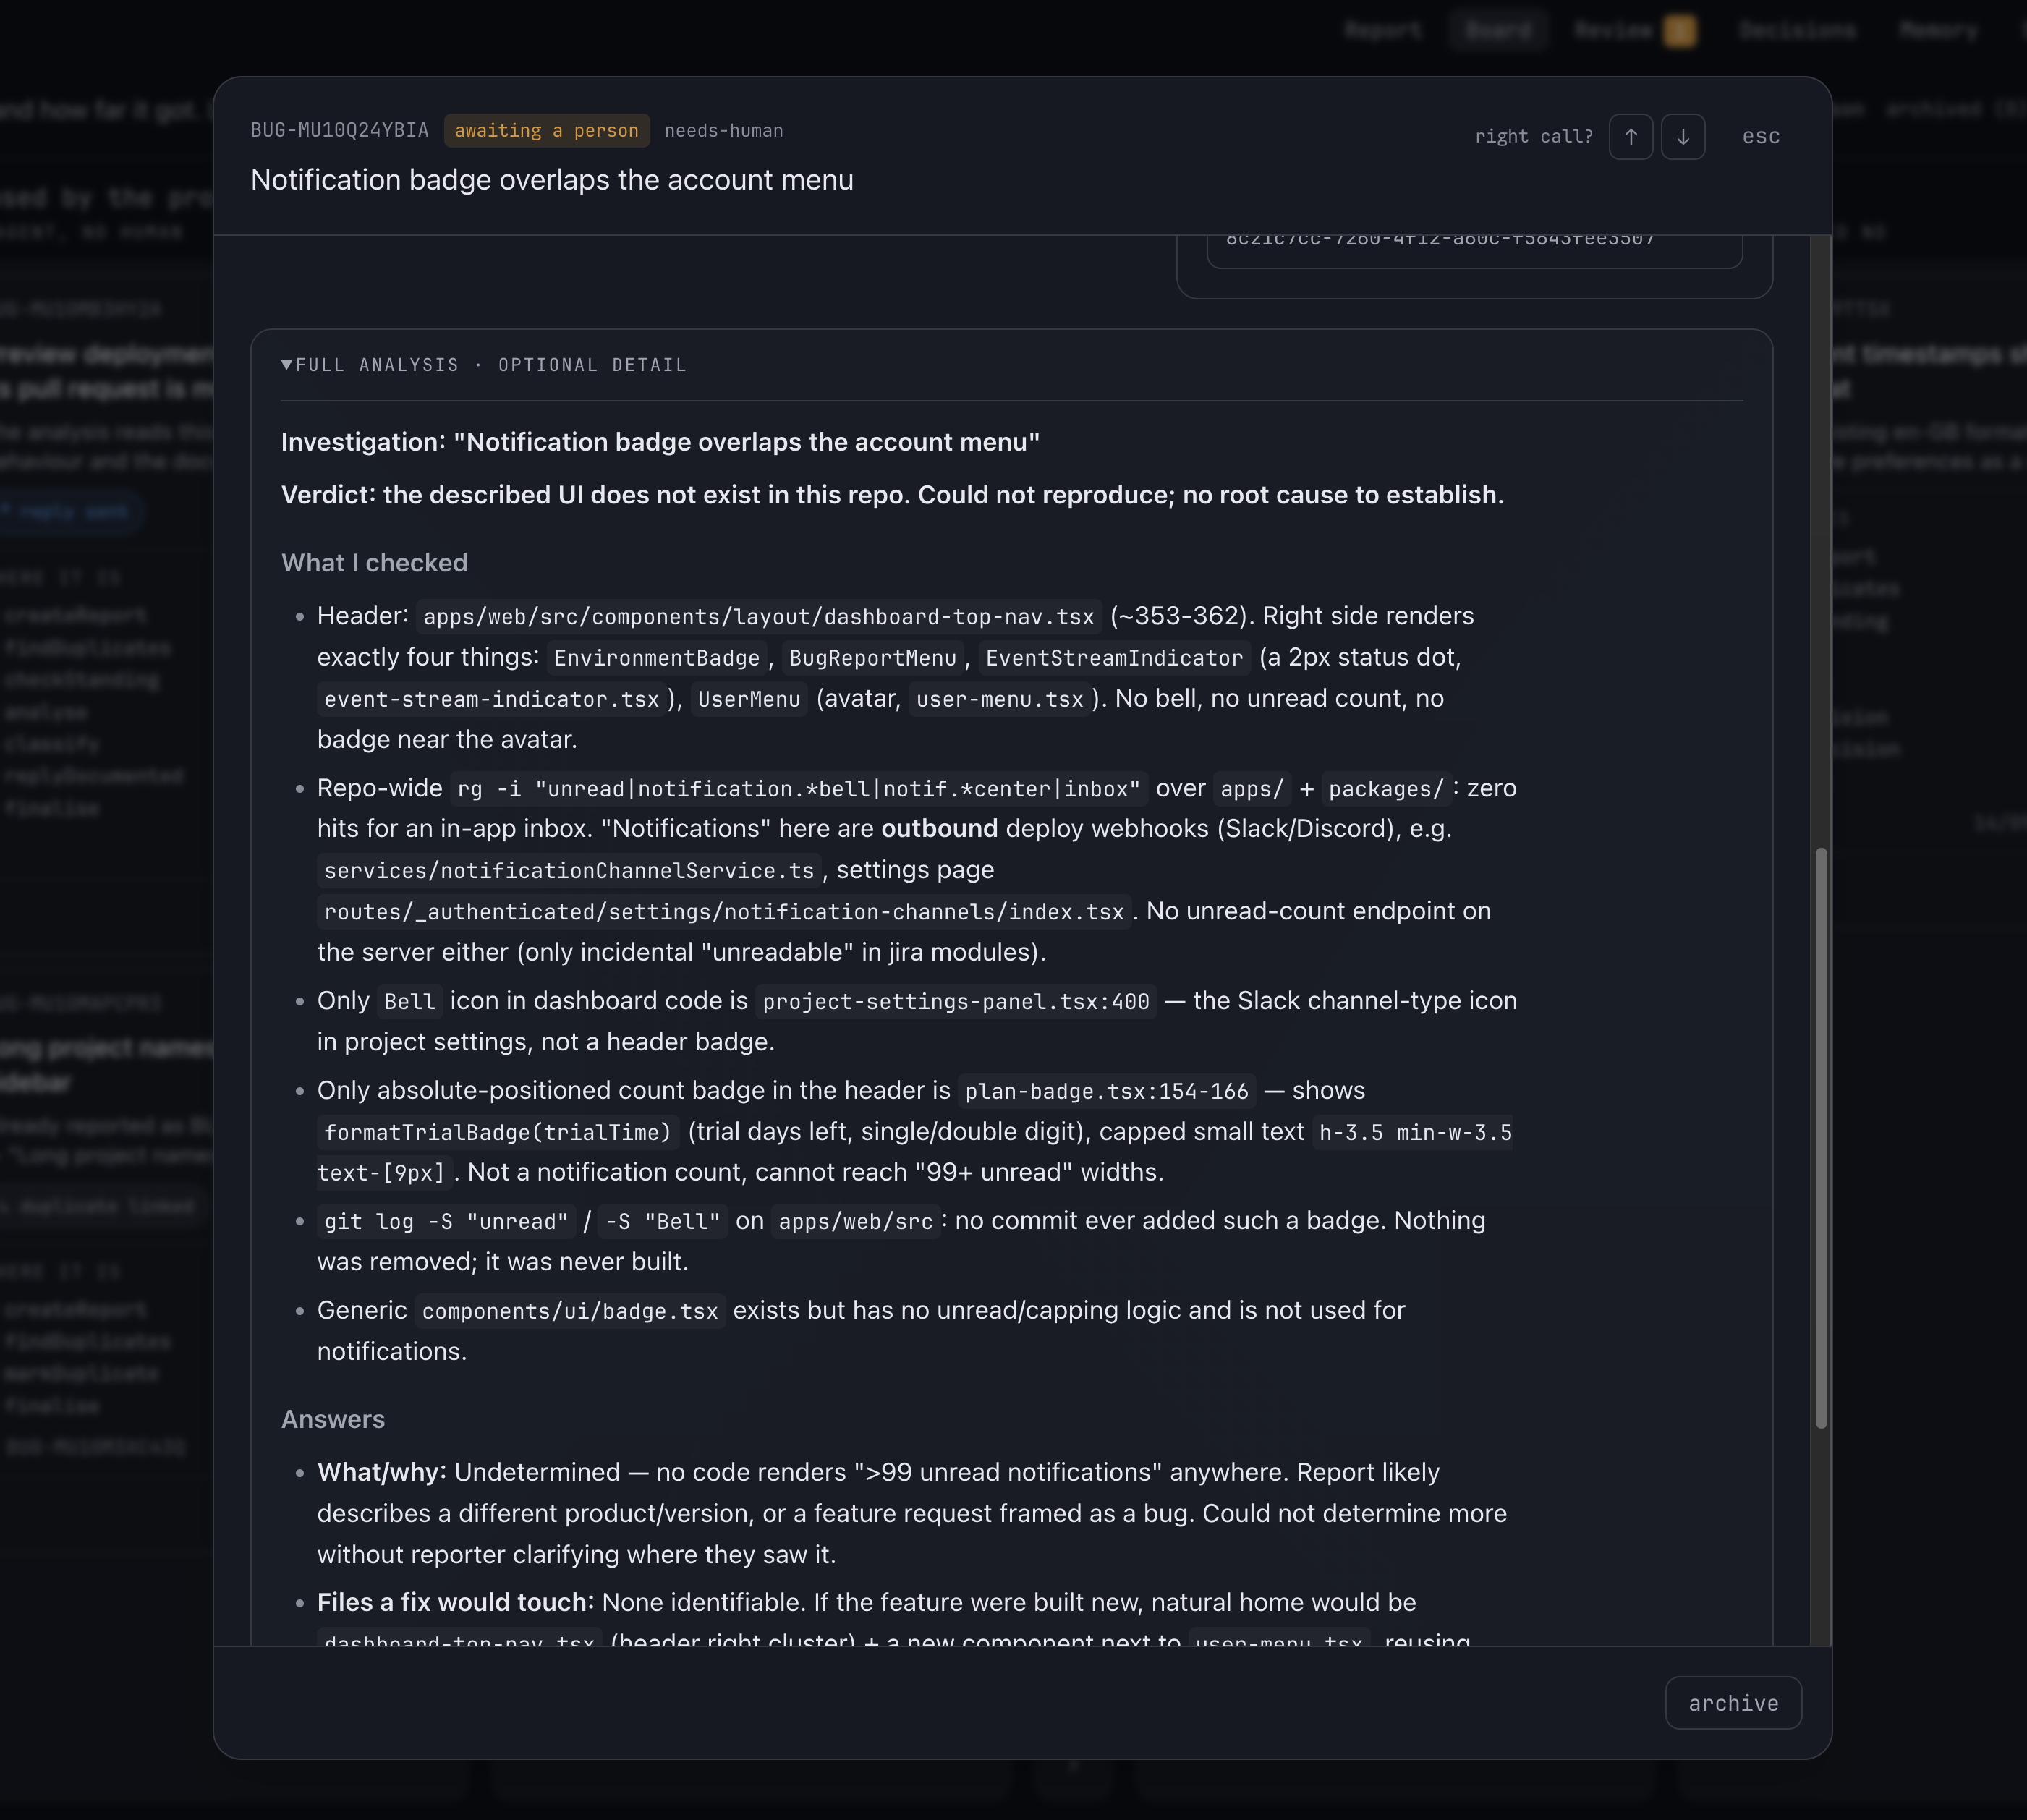
Task: Click the 'event-stream-indicator.tsx' code token
Action: click(492, 699)
